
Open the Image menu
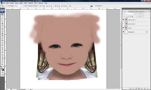(x=12, y=3)
